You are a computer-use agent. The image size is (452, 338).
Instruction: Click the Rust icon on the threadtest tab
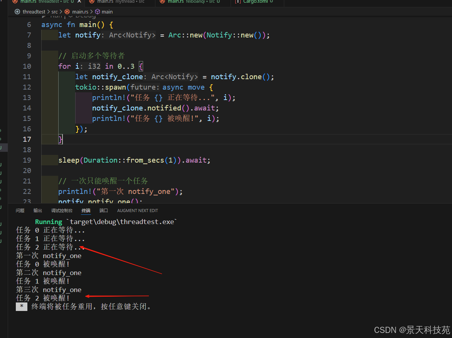coord(15,2)
